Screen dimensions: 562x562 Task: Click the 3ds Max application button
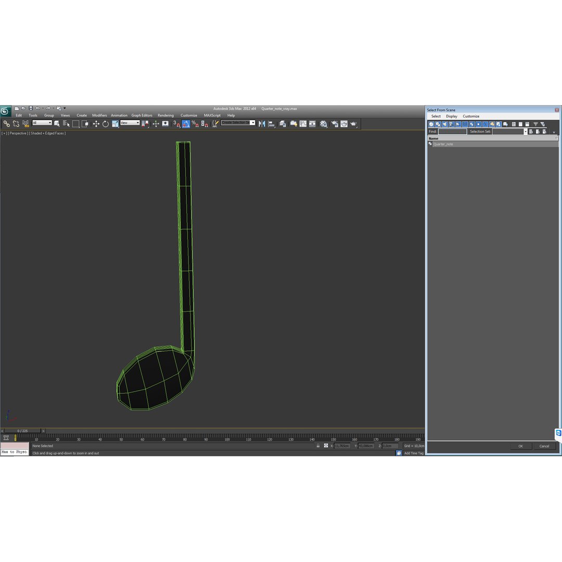(5, 111)
